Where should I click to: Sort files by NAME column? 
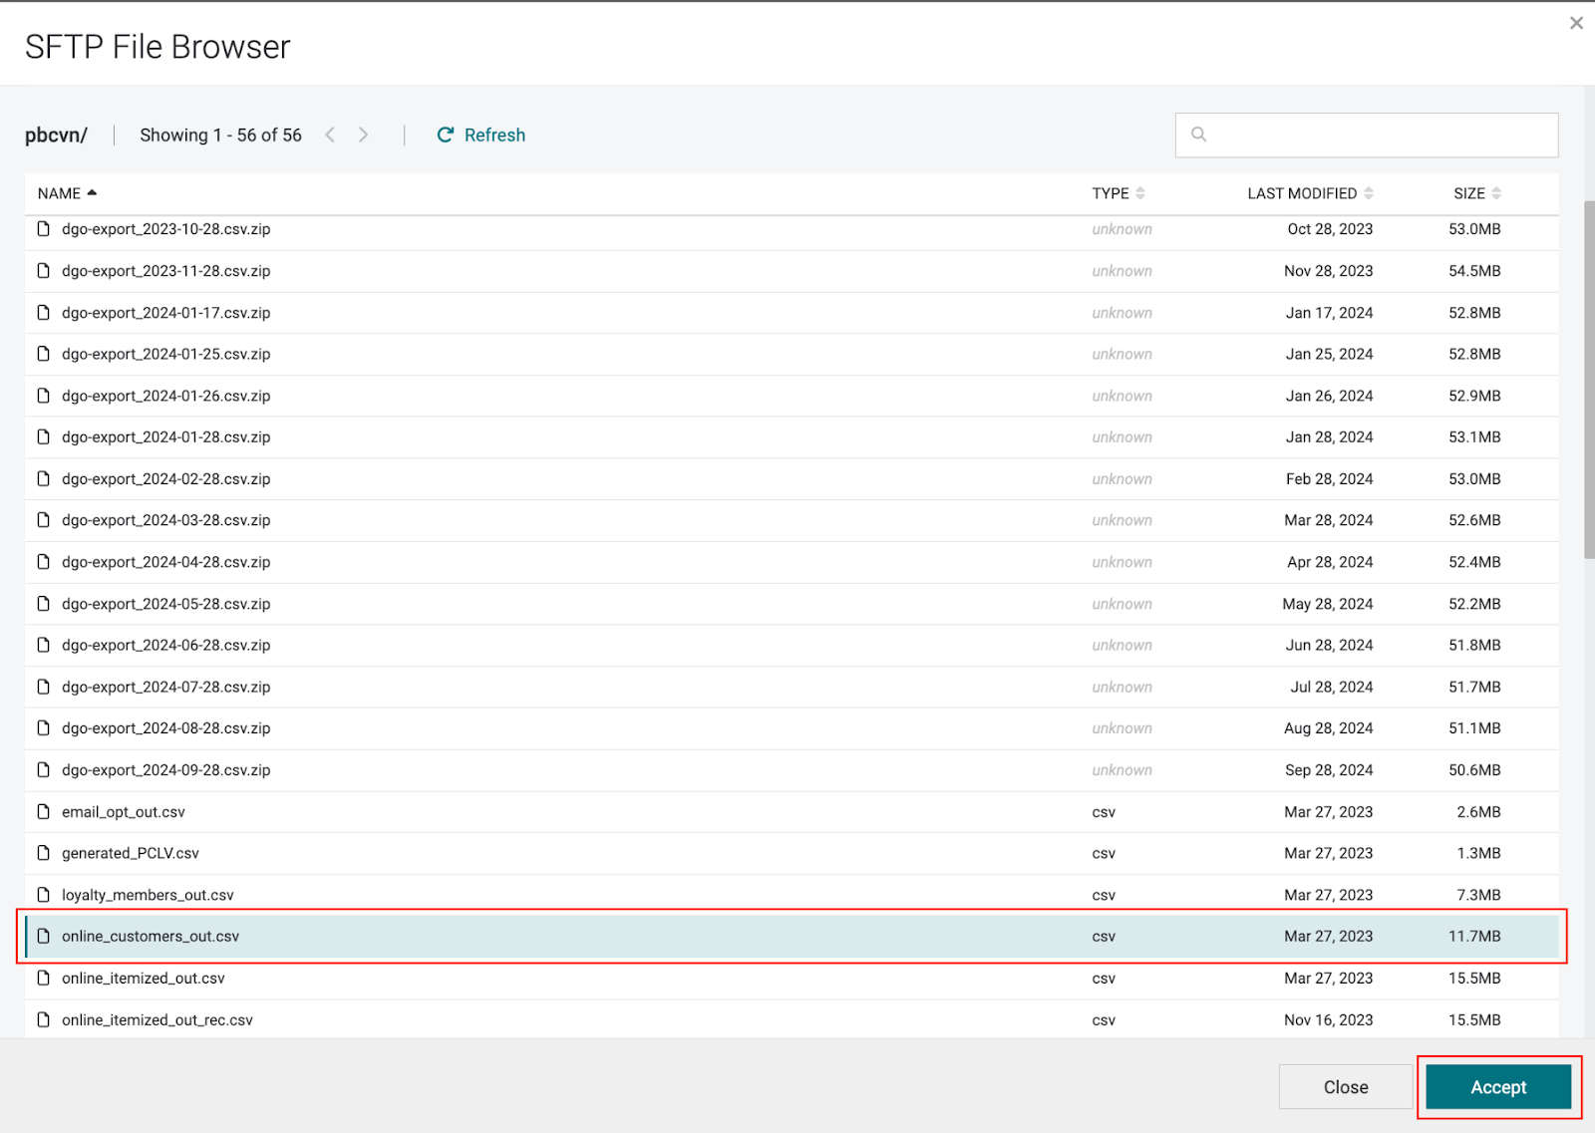pos(67,193)
